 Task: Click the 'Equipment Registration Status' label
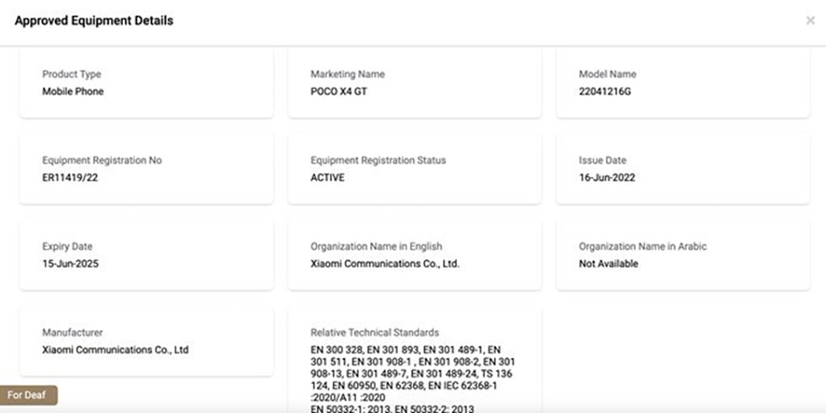379,160
